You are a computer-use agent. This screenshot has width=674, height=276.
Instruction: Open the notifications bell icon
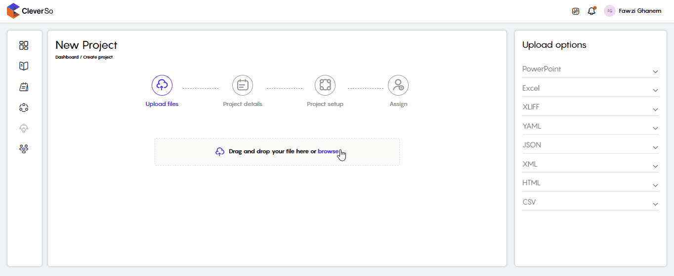pos(591,11)
